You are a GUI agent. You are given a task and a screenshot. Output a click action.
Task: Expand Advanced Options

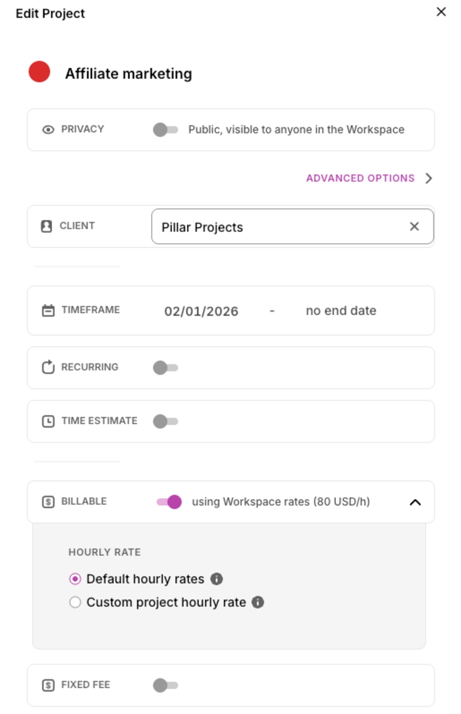click(361, 178)
